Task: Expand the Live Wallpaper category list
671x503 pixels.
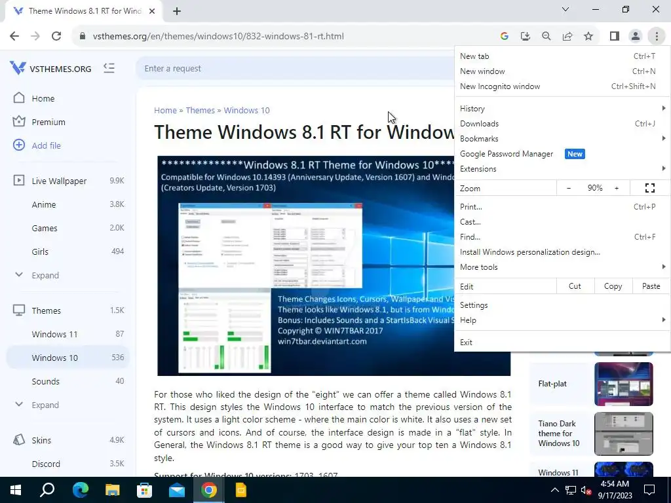Action: [45, 275]
